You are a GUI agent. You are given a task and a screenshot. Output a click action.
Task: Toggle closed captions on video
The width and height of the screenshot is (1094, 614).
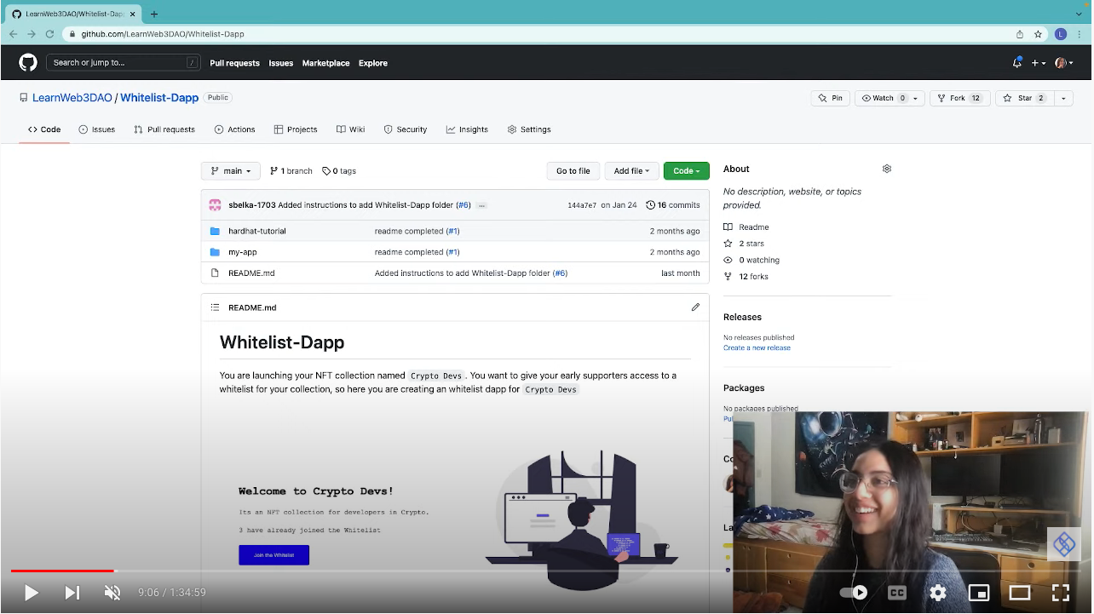click(897, 593)
